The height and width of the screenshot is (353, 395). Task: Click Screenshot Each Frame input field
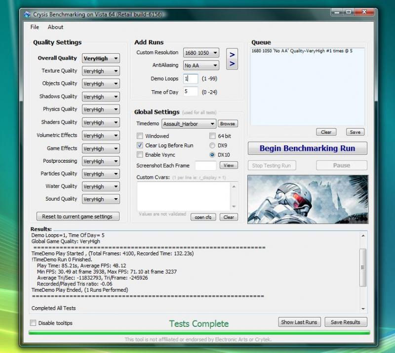click(x=205, y=166)
